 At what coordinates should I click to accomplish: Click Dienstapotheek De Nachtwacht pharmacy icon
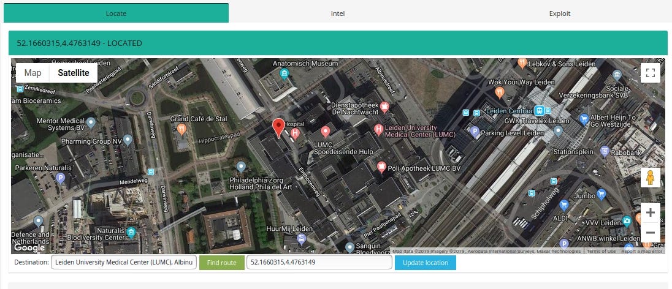[x=384, y=106]
